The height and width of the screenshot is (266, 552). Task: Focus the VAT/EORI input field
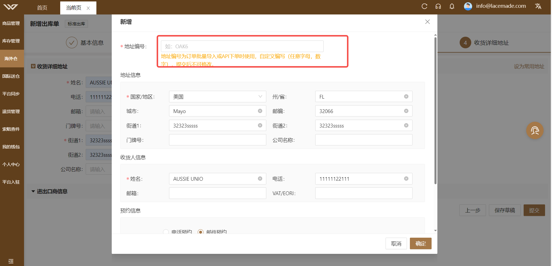(x=364, y=193)
